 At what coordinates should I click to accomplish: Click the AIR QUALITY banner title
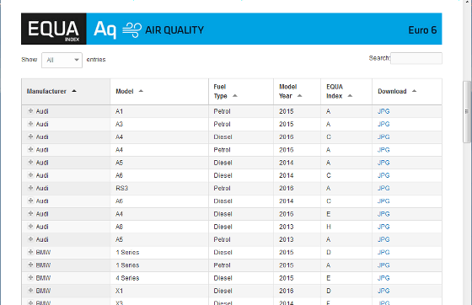pyautogui.click(x=174, y=30)
